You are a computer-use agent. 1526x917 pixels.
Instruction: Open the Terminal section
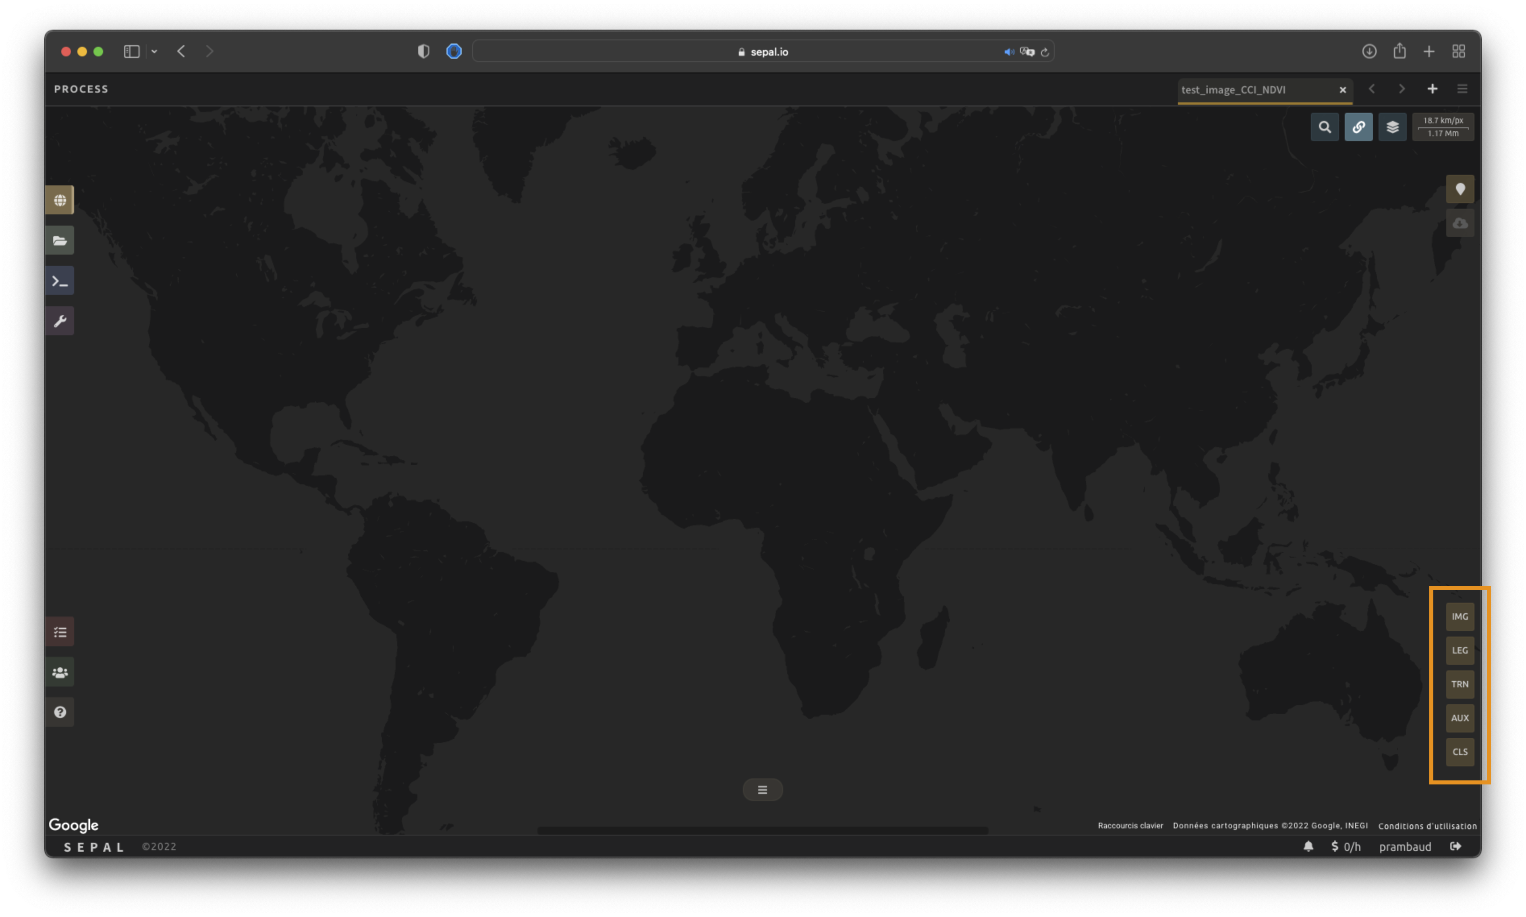point(60,281)
